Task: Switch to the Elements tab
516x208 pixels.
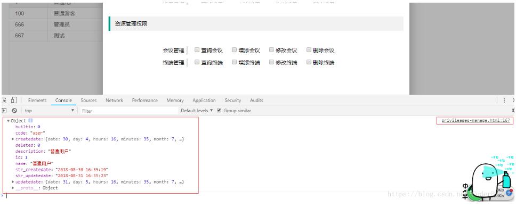Action: 37,101
